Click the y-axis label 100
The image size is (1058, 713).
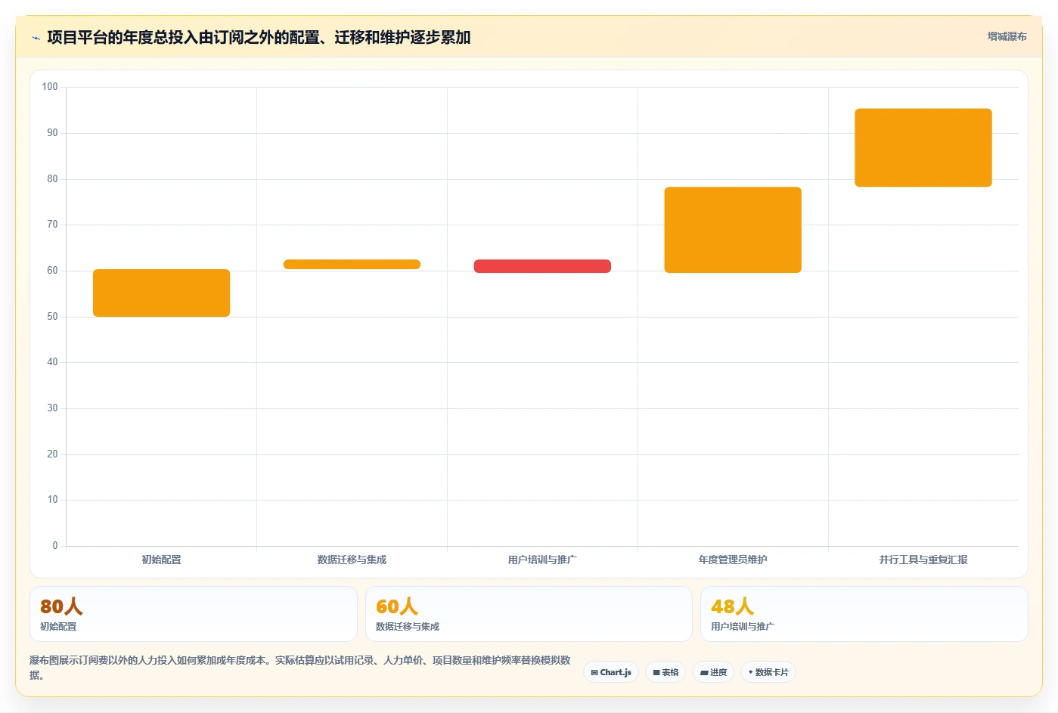tap(50, 87)
